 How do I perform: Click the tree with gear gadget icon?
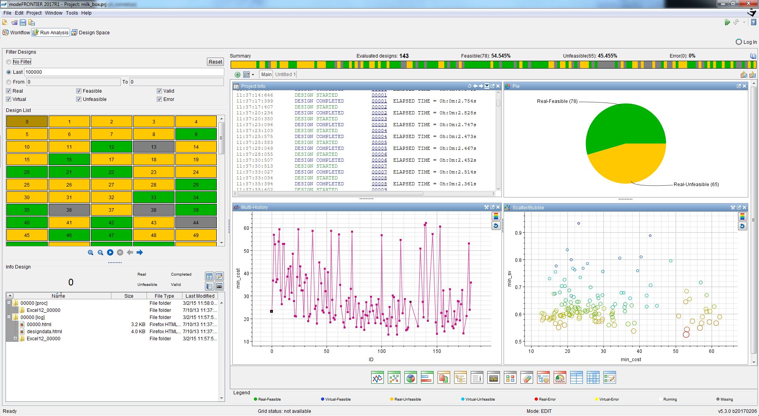(x=543, y=378)
